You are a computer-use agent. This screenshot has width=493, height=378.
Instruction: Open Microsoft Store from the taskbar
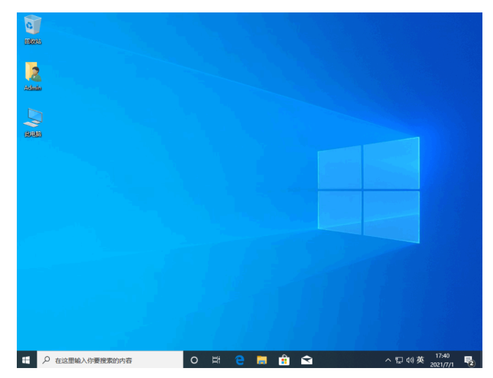(x=284, y=360)
